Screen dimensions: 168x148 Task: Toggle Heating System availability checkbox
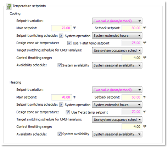[60, 134]
